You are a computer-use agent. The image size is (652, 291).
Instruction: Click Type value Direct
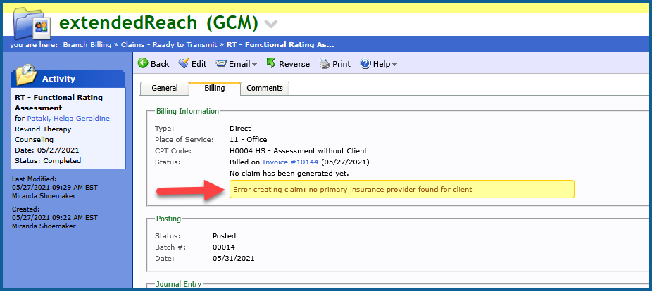(240, 128)
